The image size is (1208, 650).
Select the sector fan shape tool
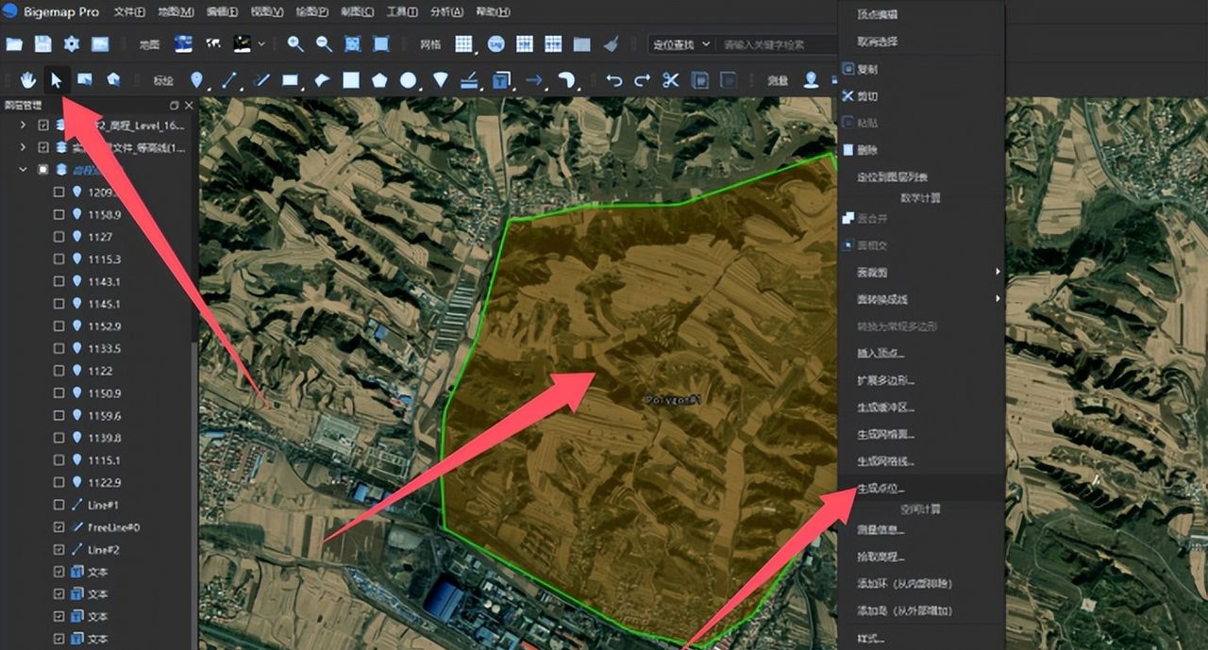click(440, 80)
